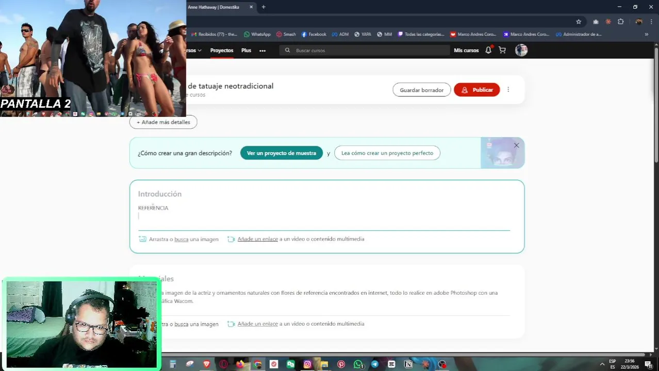Open Opera browser from the taskbar
This screenshot has width=659, height=371.
pyautogui.click(x=223, y=364)
